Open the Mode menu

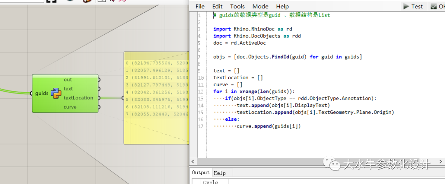coord(260,6)
